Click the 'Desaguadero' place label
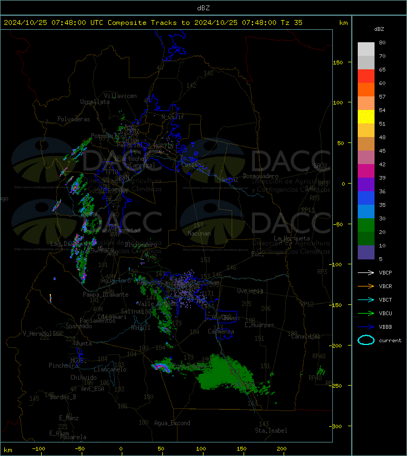 pos(260,176)
